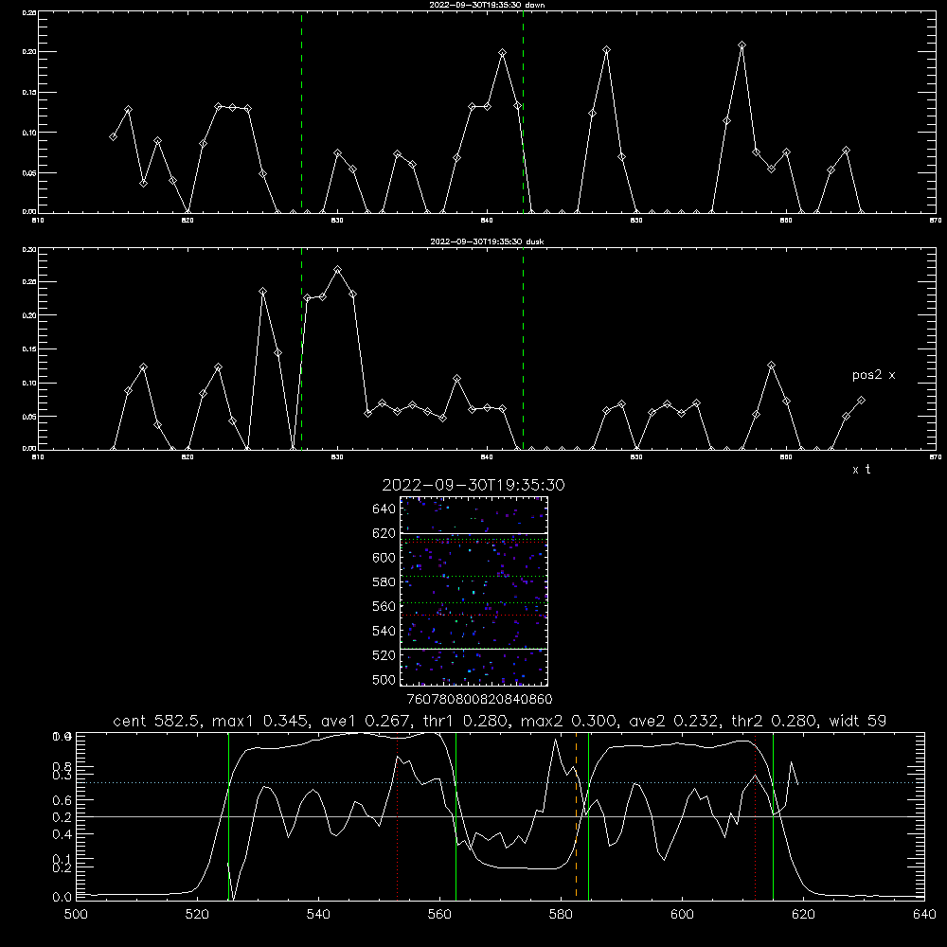The image size is (947, 947).
Task: Click the 0.6 y-axis label of the bottom plot
Action: point(63,800)
